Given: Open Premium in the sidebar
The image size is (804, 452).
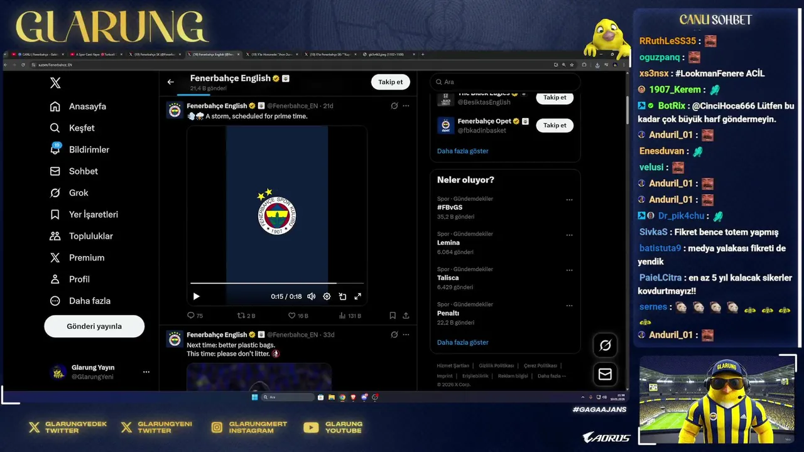Looking at the screenshot, I should (x=77, y=257).
